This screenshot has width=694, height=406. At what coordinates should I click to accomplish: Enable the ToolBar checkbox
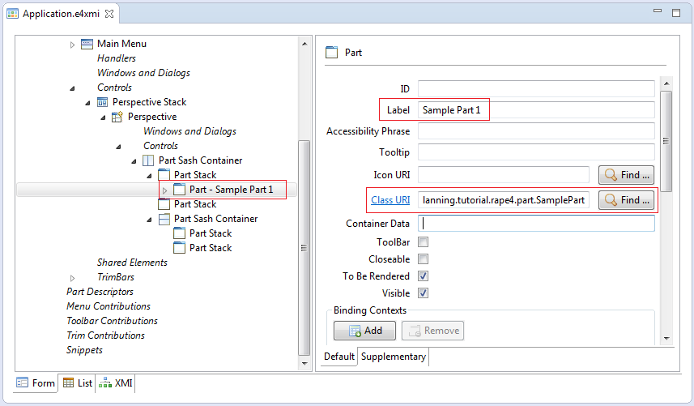pyautogui.click(x=424, y=242)
